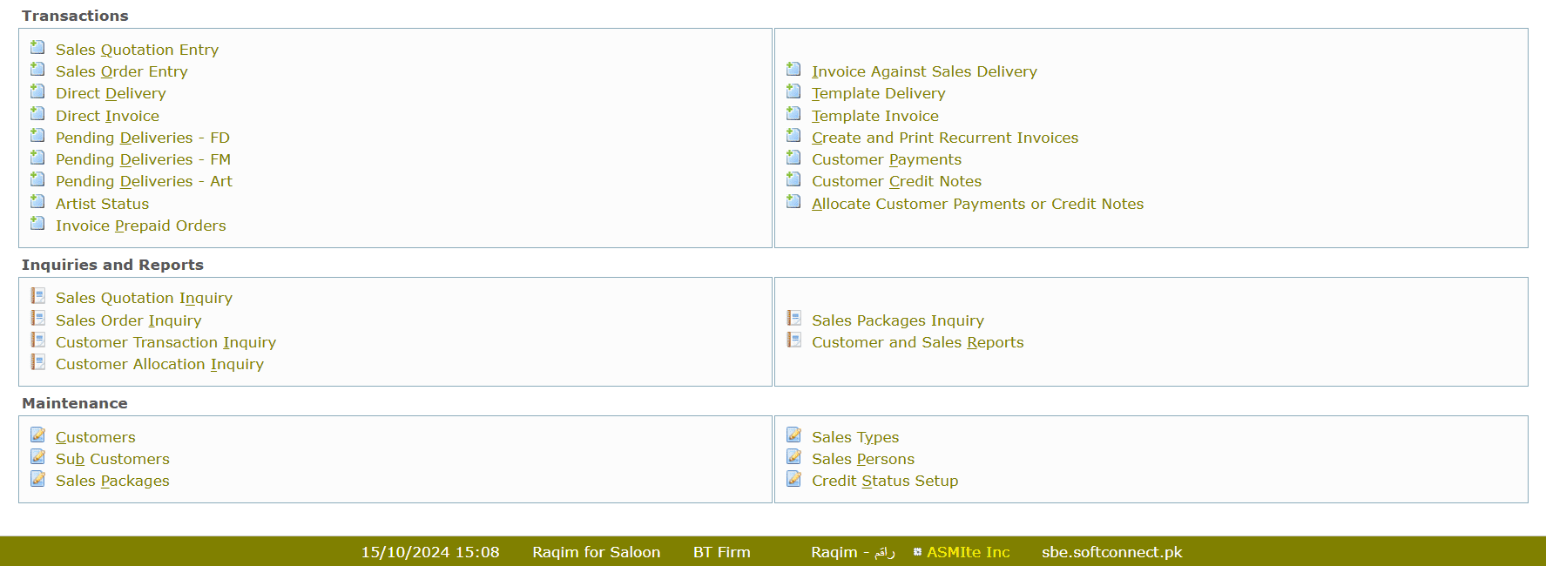Open Sales Persons maintenance
Image resolution: width=1546 pixels, height=566 pixels.
[x=862, y=459]
